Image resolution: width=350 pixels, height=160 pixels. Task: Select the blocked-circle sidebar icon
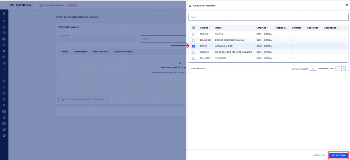point(4,63)
